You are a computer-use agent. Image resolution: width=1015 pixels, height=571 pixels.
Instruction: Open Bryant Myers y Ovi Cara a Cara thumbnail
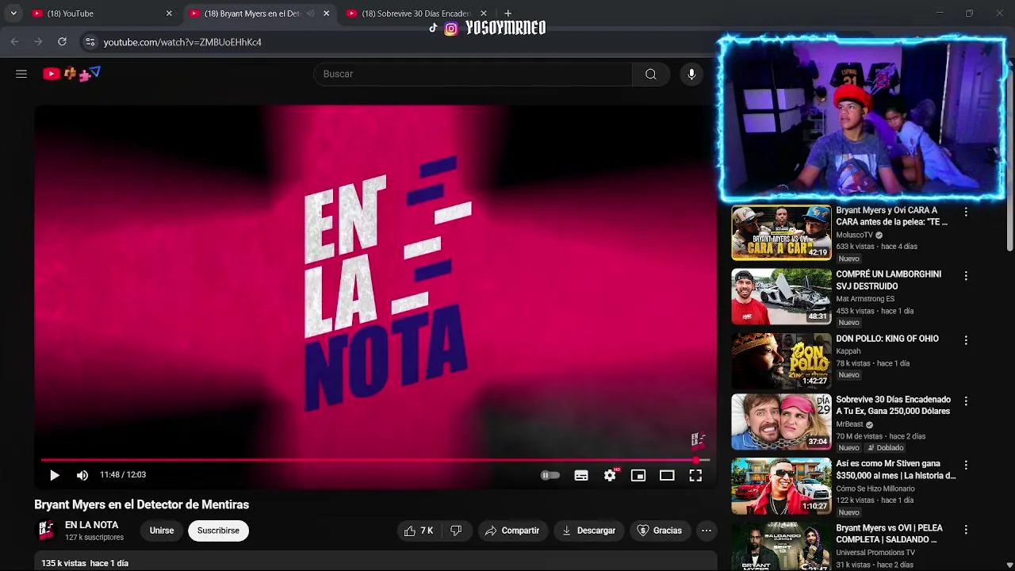click(x=781, y=232)
